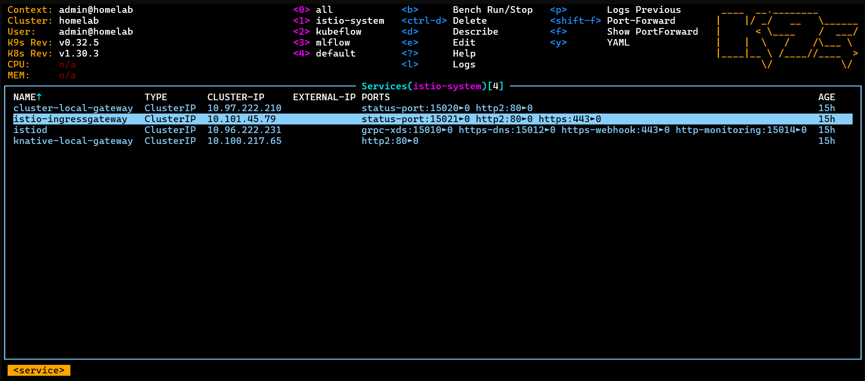Click the 15h age in knative-local-gateway row
Image resolution: width=865 pixels, height=381 pixels.
pyautogui.click(x=827, y=141)
